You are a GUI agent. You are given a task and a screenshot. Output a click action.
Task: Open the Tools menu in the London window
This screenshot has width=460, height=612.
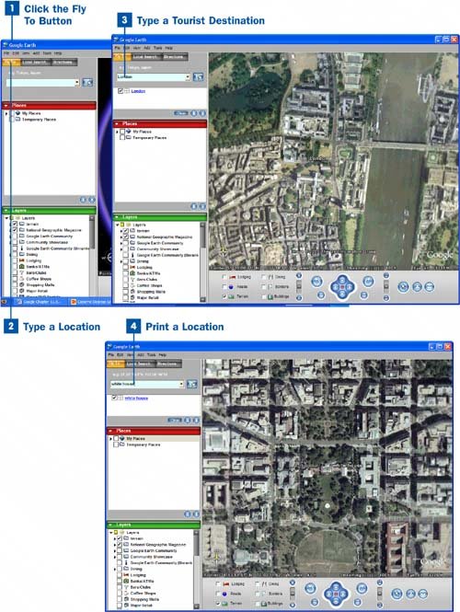click(157, 48)
